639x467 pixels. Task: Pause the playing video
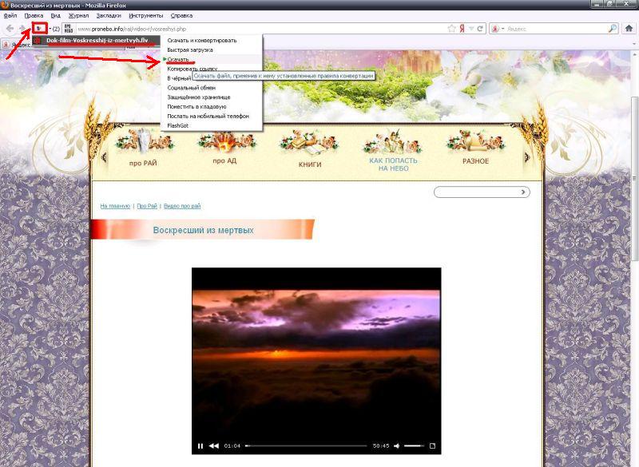click(x=200, y=444)
